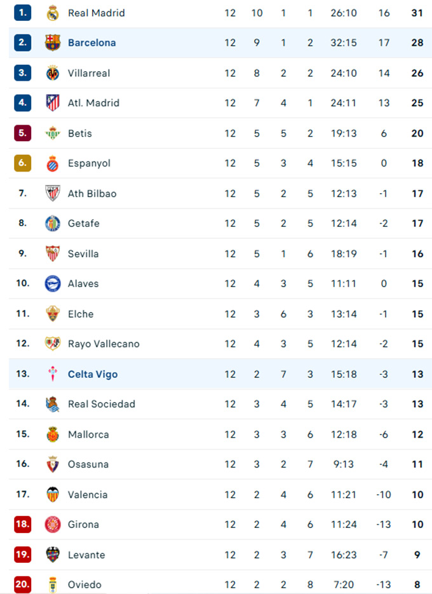The width and height of the screenshot is (432, 594).
Task: Click the Getafe blue crest icon
Action: pyautogui.click(x=53, y=223)
